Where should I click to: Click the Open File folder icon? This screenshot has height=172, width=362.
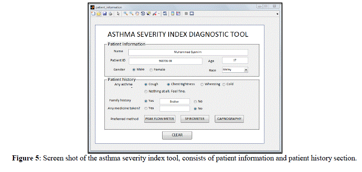click(98, 14)
